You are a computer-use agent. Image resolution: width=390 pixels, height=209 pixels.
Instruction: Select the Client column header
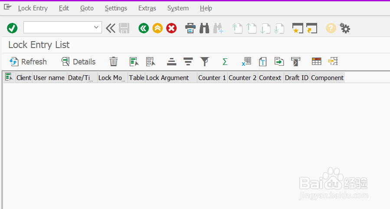[x=24, y=78]
